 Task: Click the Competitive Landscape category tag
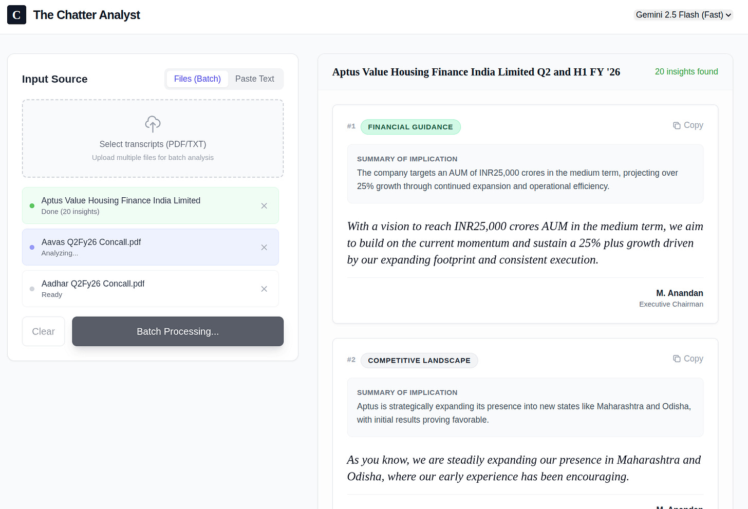[x=419, y=361]
